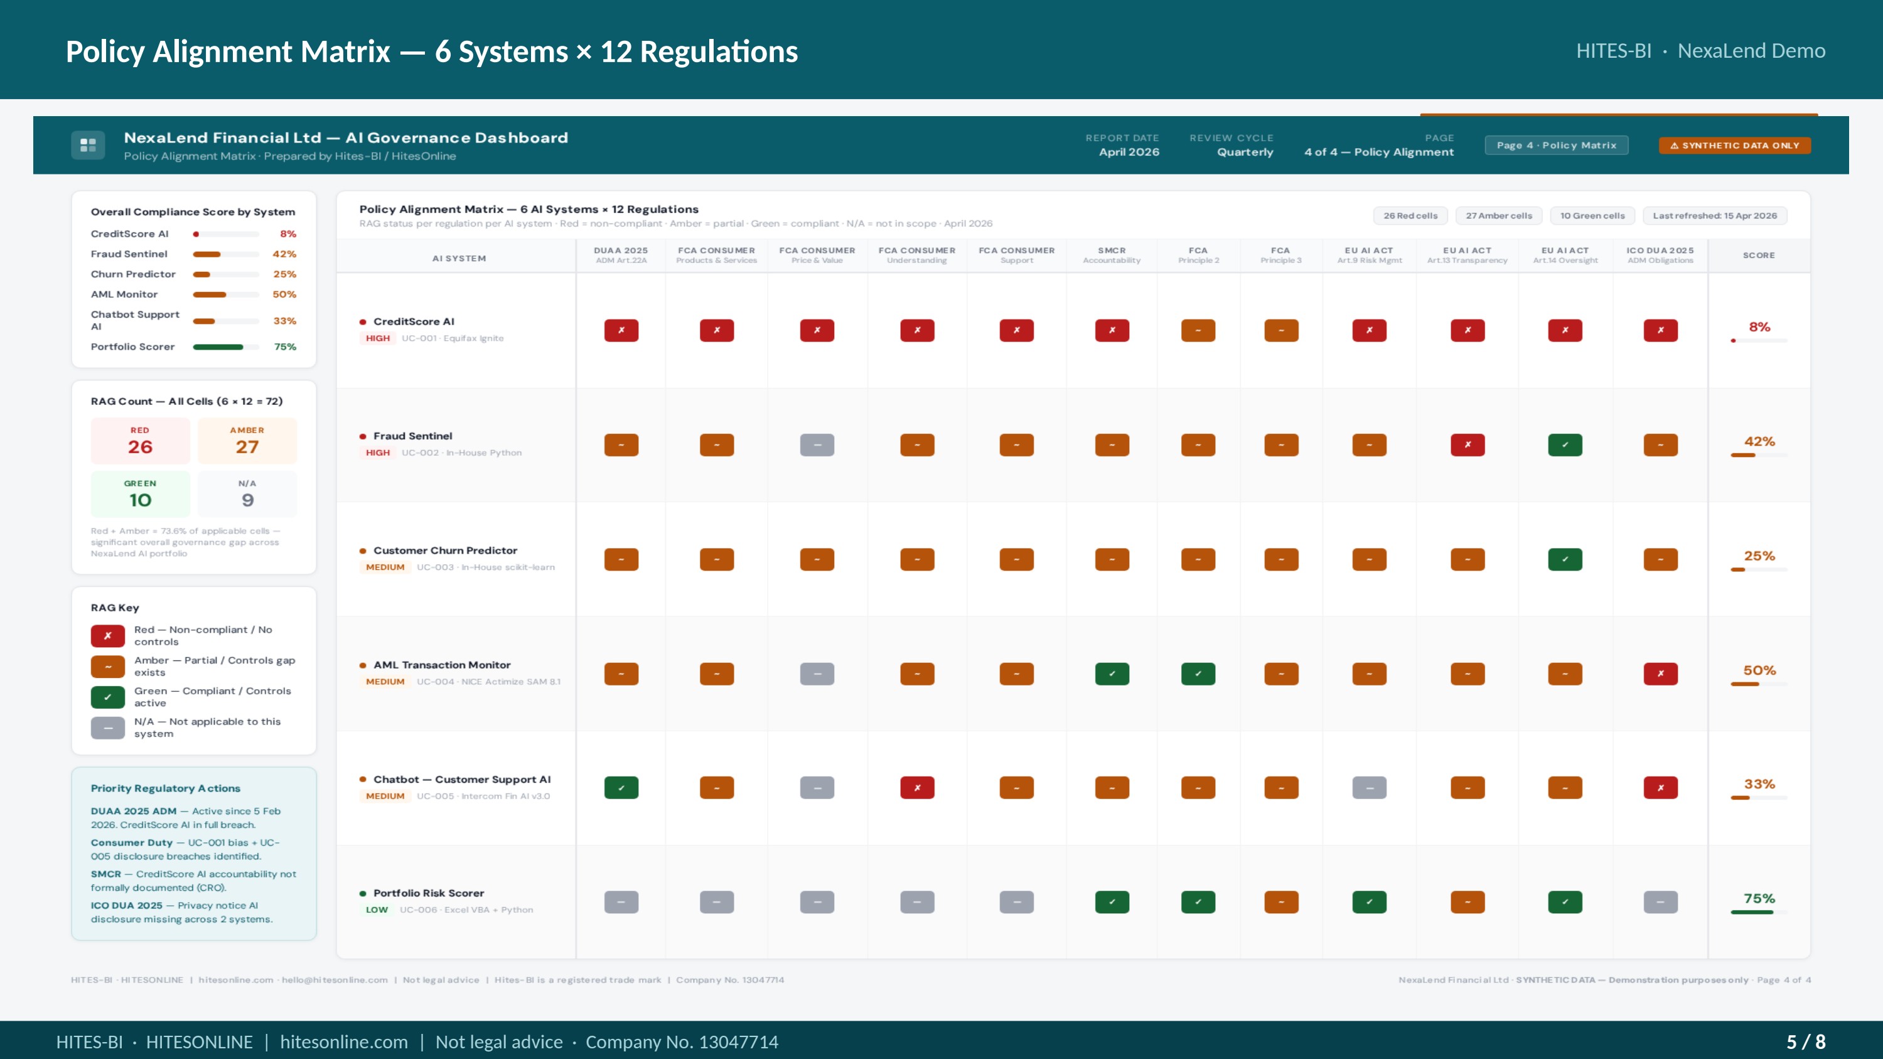This screenshot has height=1059, width=1883.
Task: Click the Portfolio Scorer 75% progress bar
Action: point(226,347)
